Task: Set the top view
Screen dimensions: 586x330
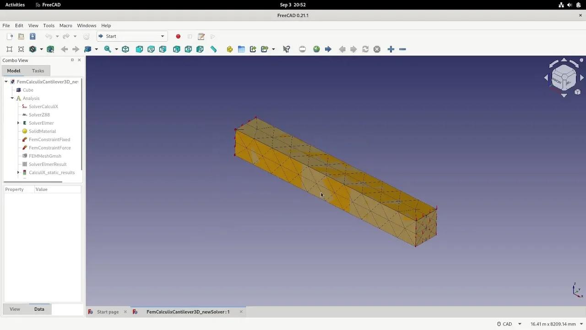Action: 151,49
